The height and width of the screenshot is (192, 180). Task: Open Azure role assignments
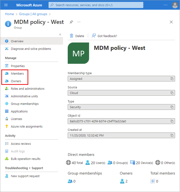(x=26, y=126)
